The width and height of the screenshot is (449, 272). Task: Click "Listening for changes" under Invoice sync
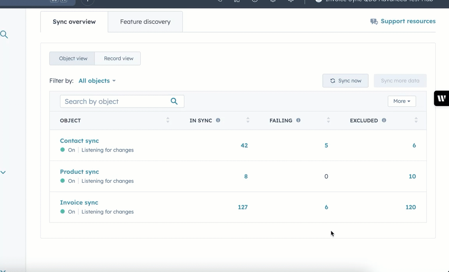click(x=108, y=212)
